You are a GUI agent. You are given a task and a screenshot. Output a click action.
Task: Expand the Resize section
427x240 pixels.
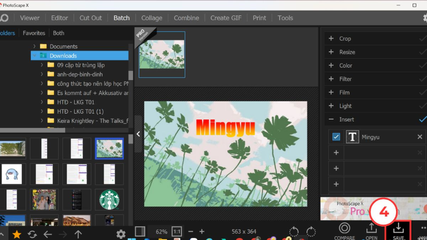(331, 52)
